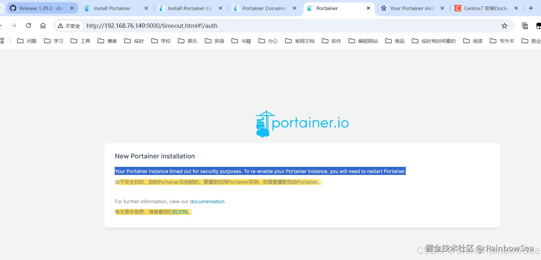Open the 临时 bookmark folder
The width and height of the screenshot is (541, 260).
click(134, 41)
